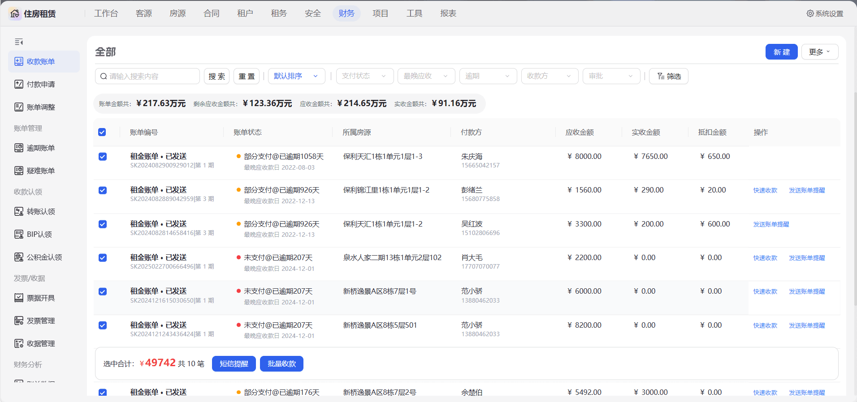Click bill number SK2024082900929012
The height and width of the screenshot is (402, 857).
click(162, 166)
